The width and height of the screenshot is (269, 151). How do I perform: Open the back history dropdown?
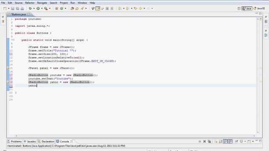point(144,8)
